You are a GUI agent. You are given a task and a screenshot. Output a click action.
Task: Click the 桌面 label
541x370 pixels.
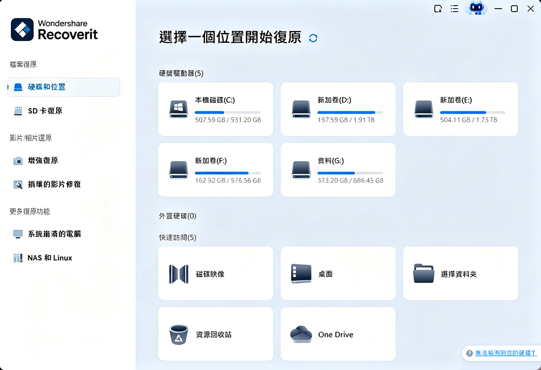click(326, 274)
